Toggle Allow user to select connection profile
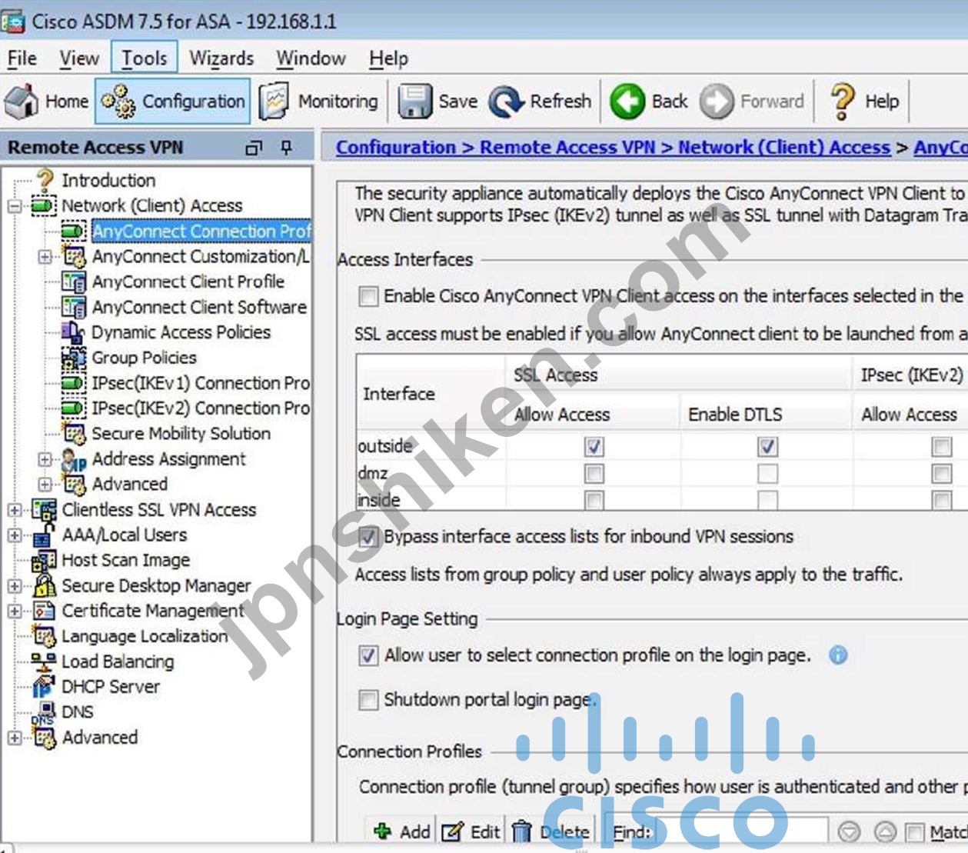Viewport: 968px width, 853px height. pyautogui.click(x=369, y=655)
